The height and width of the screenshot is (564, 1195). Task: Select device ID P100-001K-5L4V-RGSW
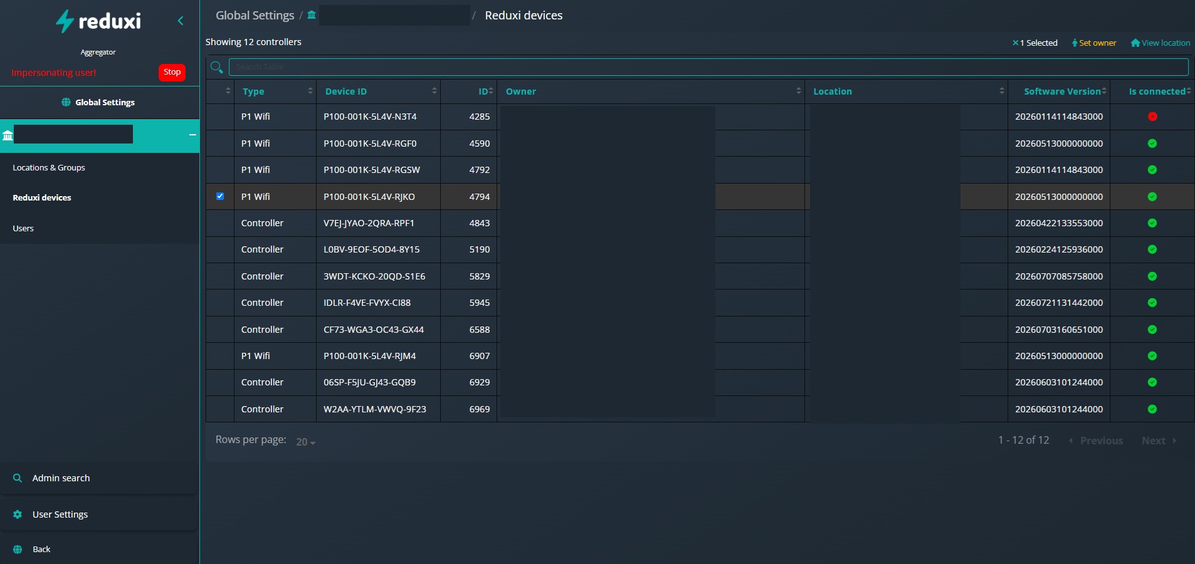point(372,170)
